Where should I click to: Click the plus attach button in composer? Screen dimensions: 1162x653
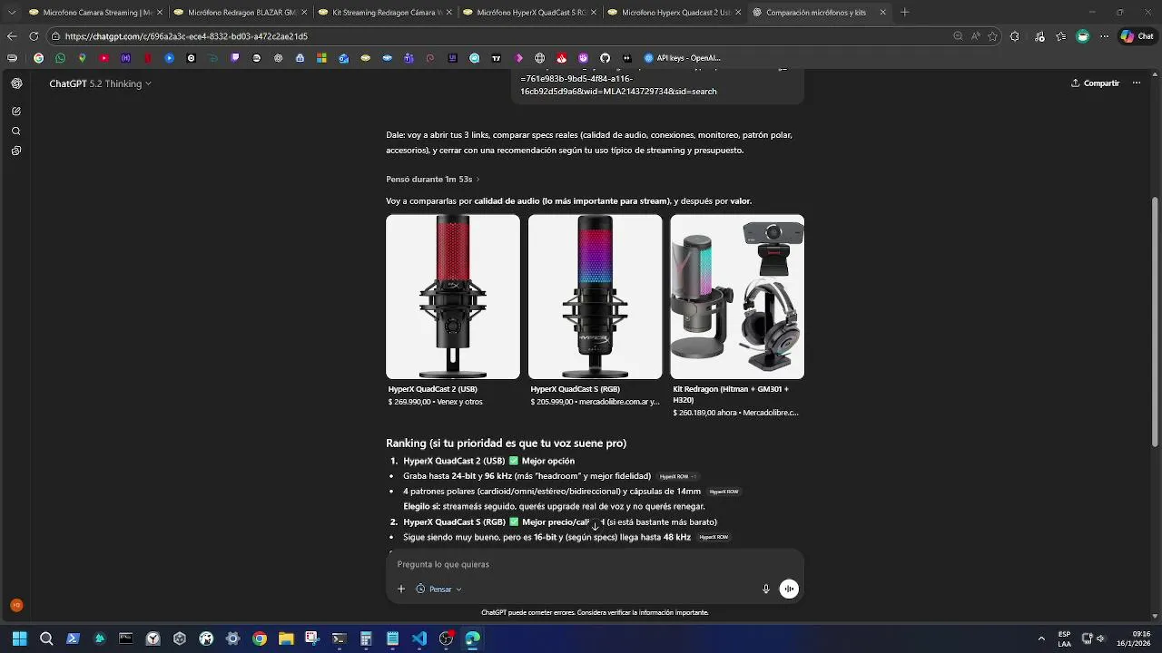pyautogui.click(x=401, y=589)
